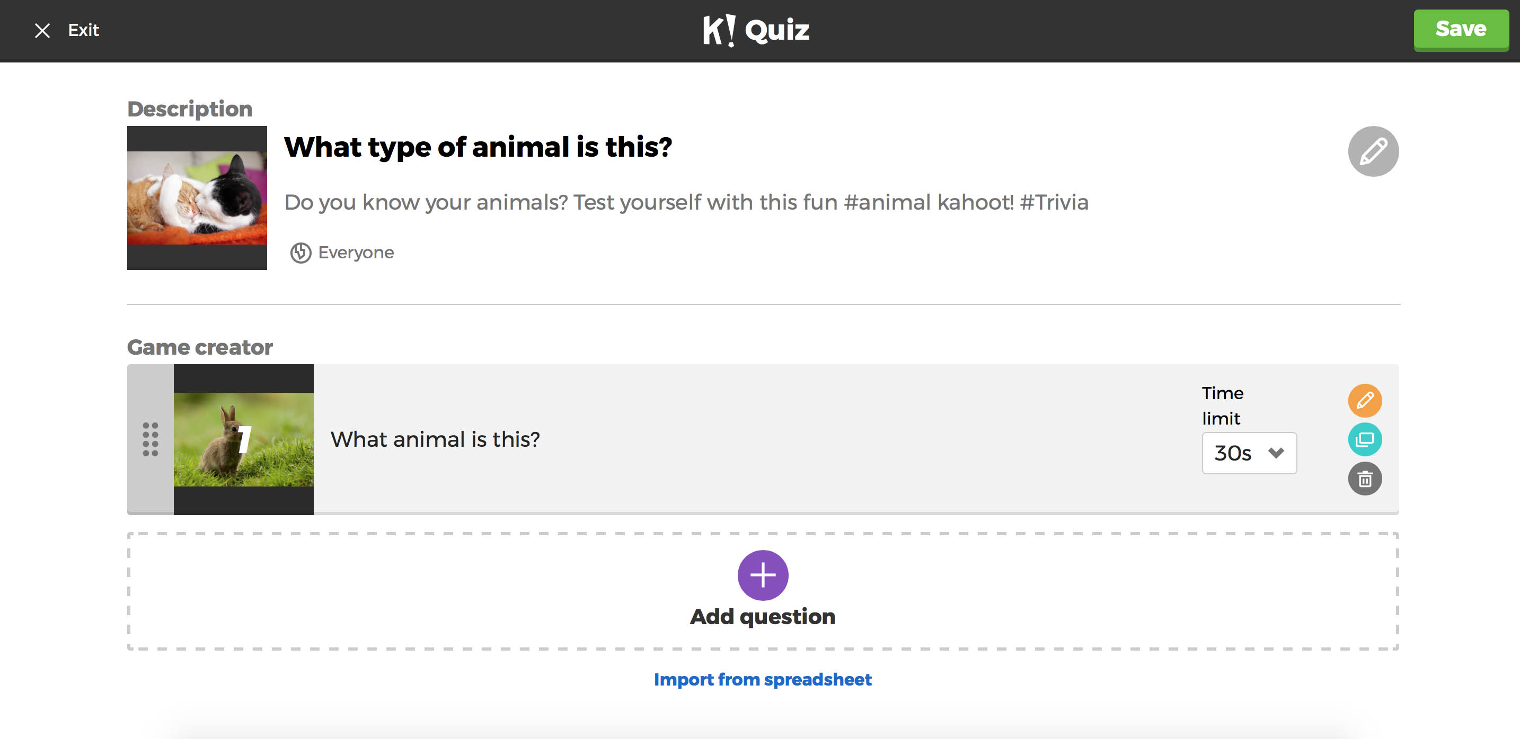
Task: Click the audience visibility icon showing Everyone
Action: click(299, 253)
